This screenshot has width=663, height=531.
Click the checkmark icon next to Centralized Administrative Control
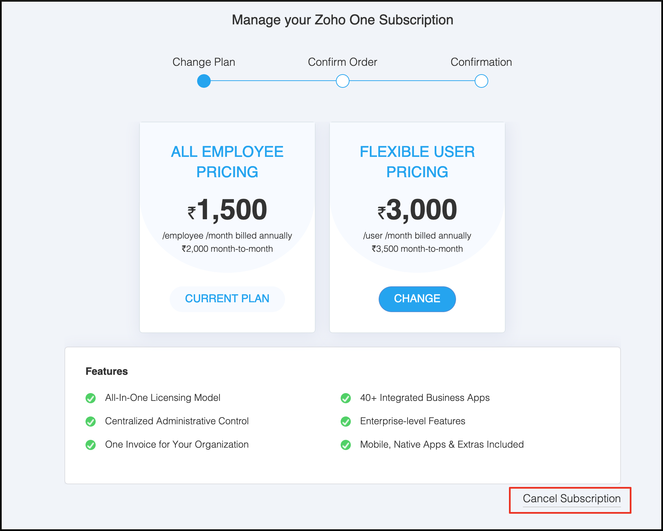coord(91,421)
